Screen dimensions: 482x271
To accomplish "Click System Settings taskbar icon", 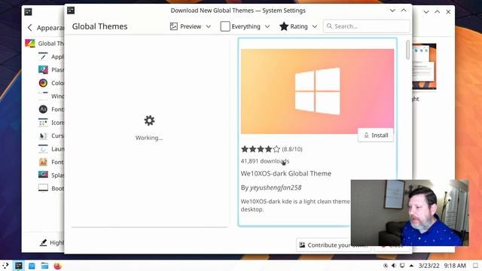I will click(18, 266).
